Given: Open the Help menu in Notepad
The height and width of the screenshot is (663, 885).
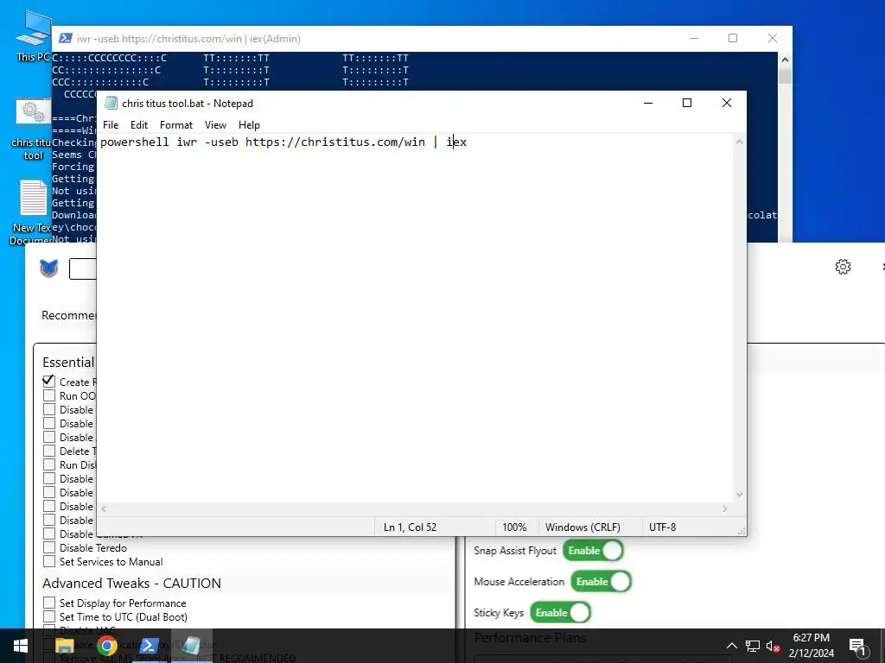Looking at the screenshot, I should click(x=249, y=124).
